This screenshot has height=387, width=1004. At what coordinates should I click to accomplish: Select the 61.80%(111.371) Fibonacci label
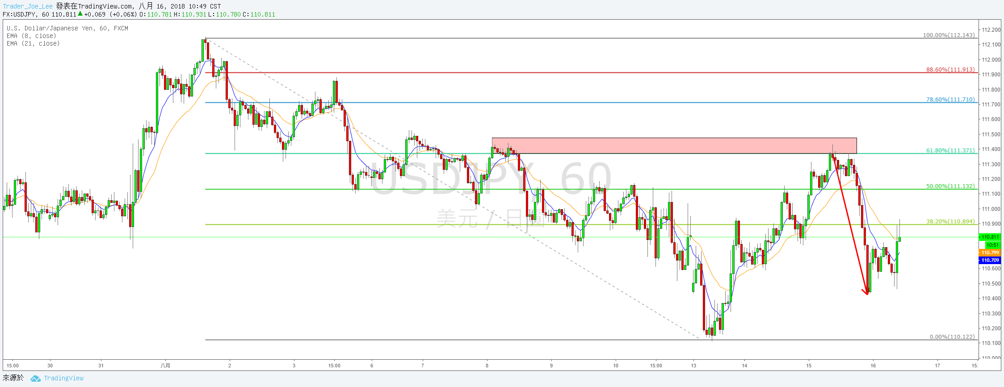point(950,150)
